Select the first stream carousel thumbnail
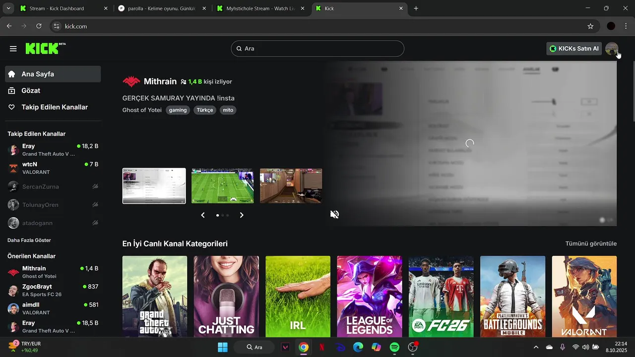 154,186
